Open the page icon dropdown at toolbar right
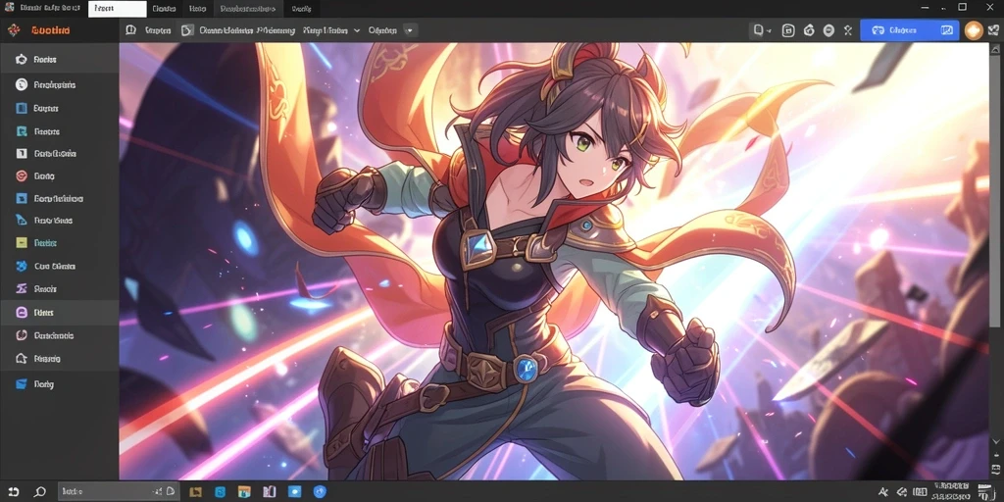This screenshot has width=1004, height=502. pyautogui.click(x=761, y=30)
